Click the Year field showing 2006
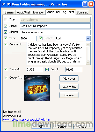 28,38
